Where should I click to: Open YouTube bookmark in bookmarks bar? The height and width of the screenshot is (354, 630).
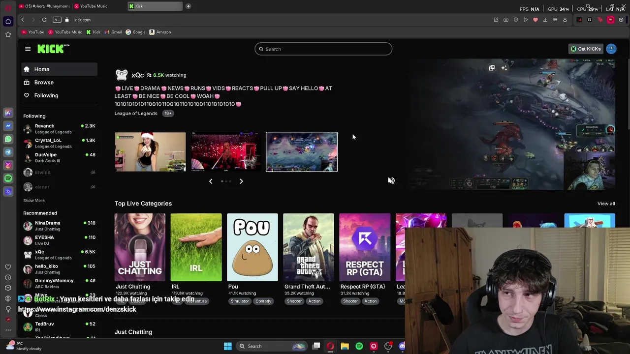pos(33,32)
